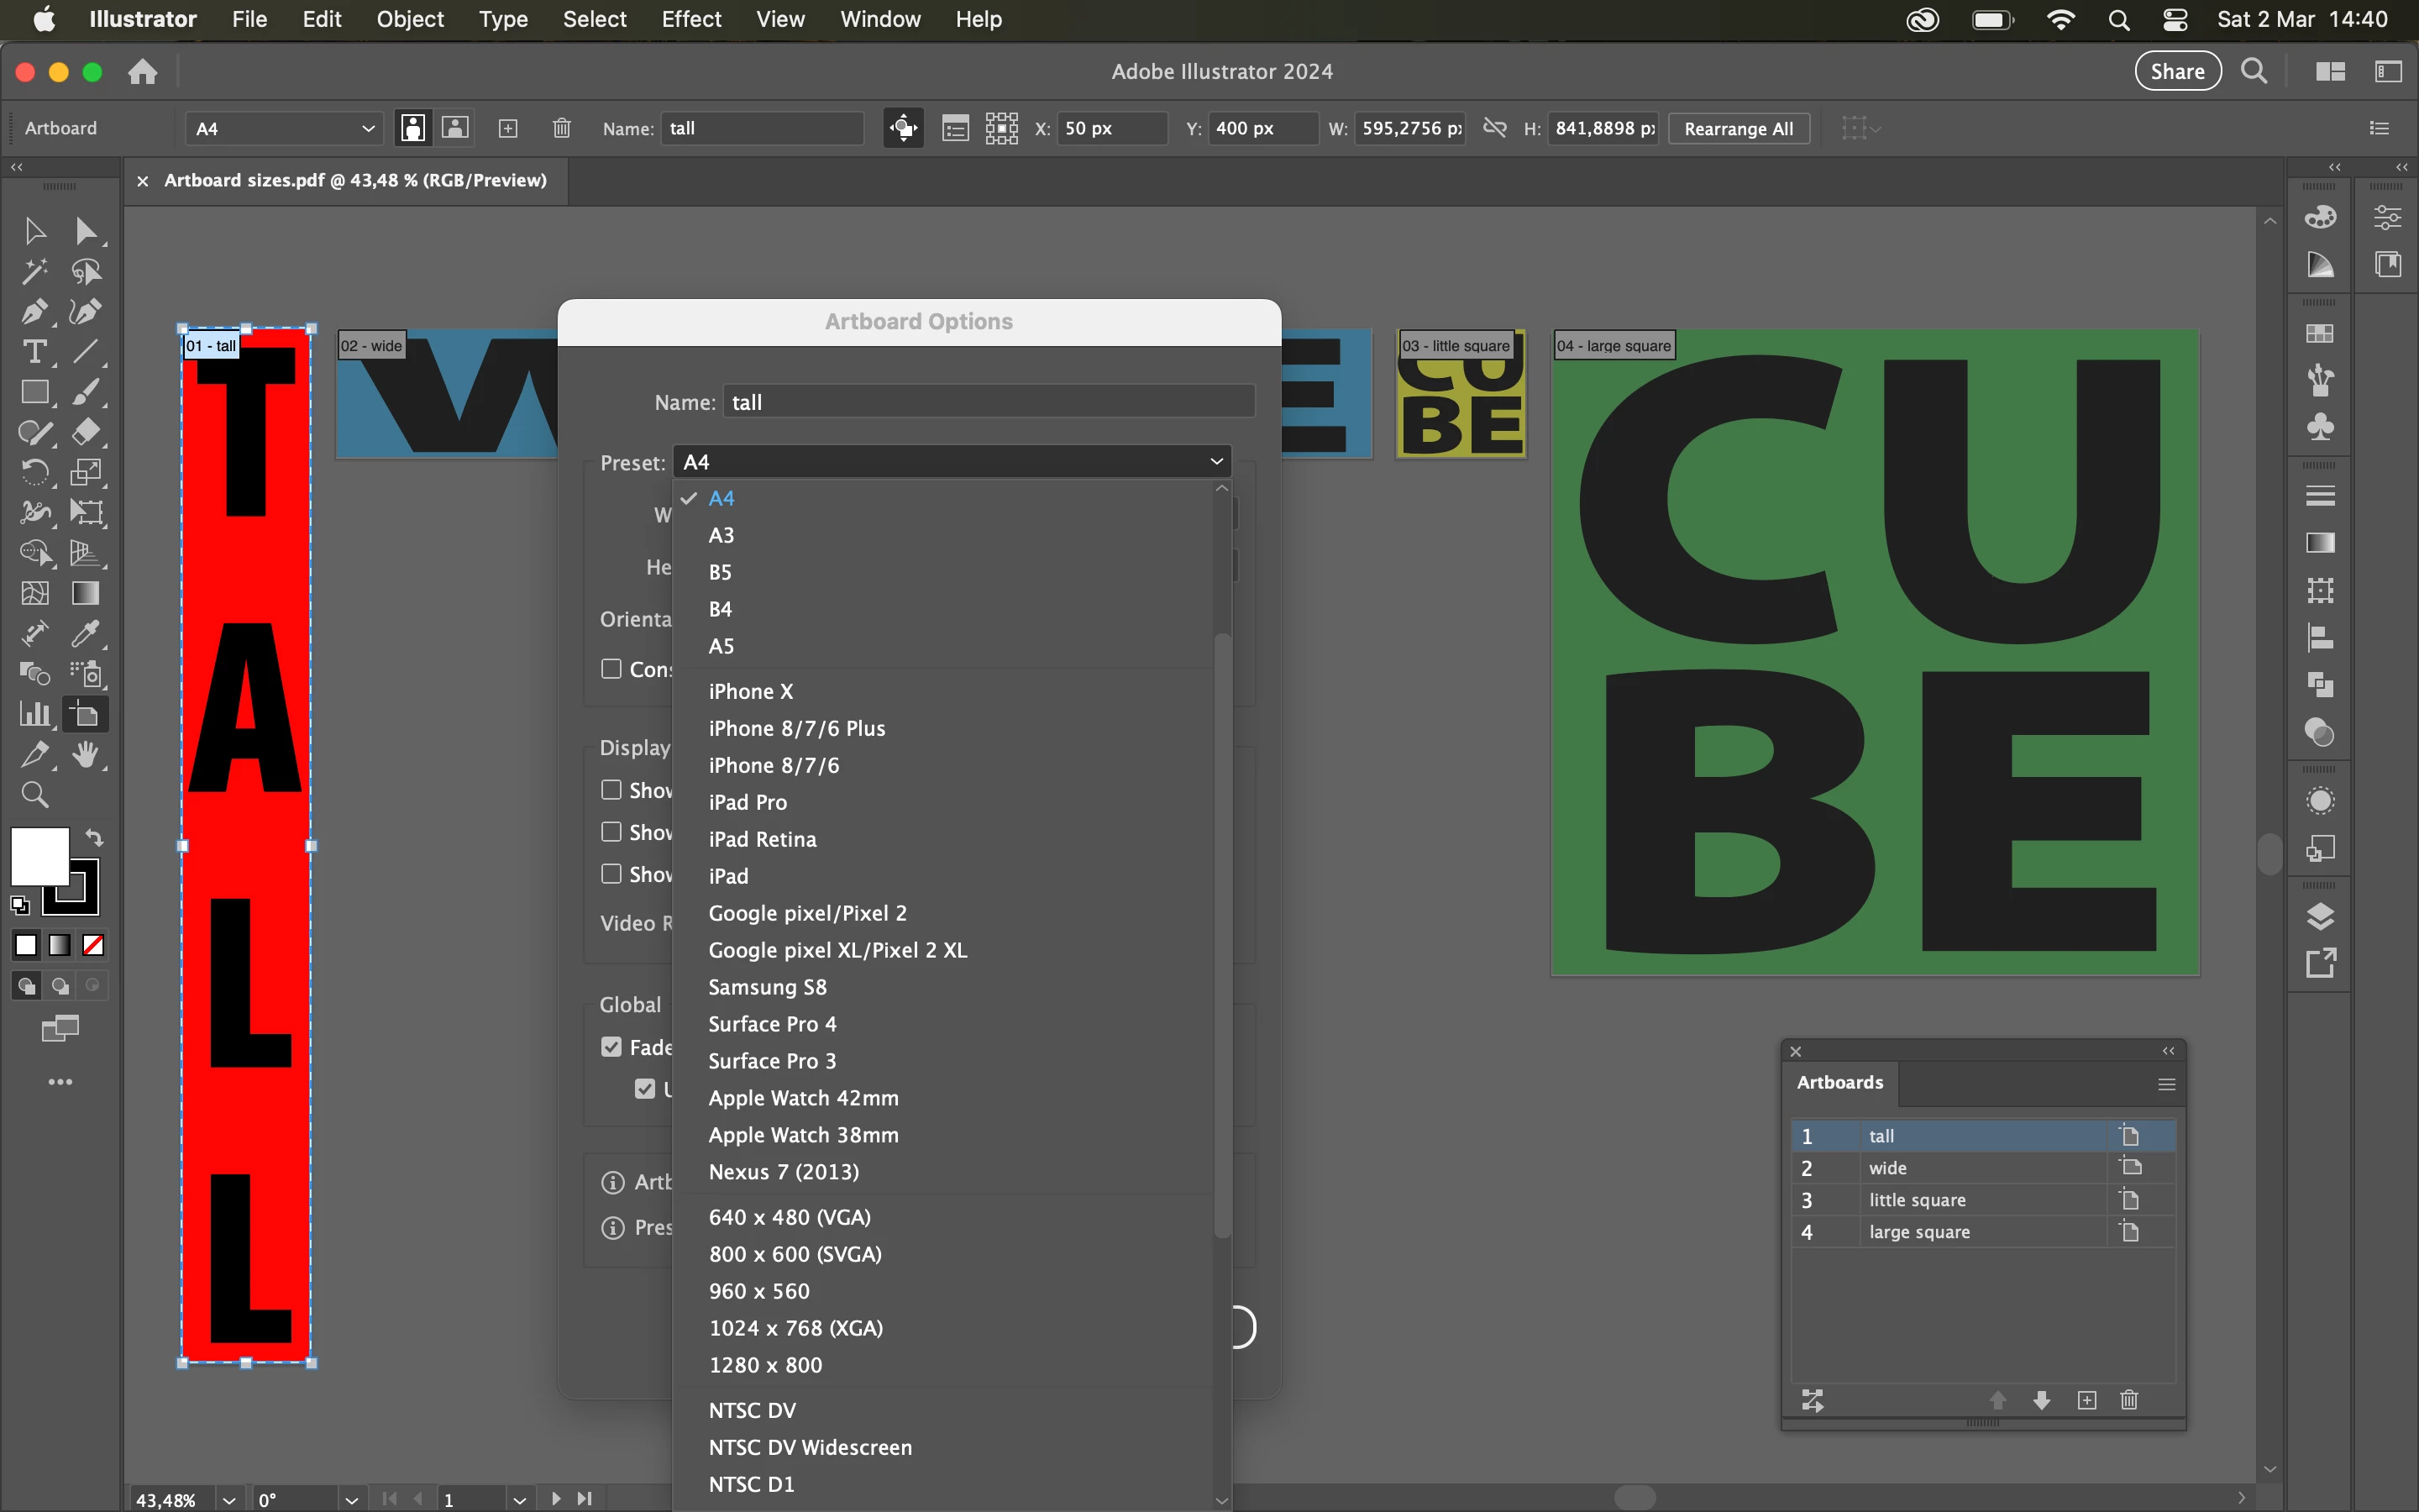Click new artboard icon in Artboards panel
Screen dimensions: 2419x1512
(2087, 1400)
